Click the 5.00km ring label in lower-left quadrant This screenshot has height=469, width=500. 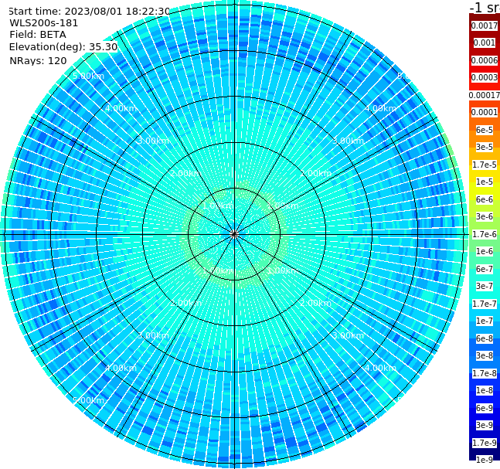point(88,400)
